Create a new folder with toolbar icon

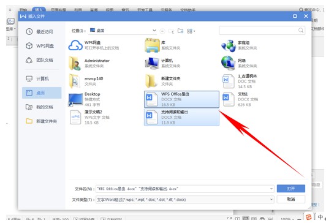tap(180, 31)
